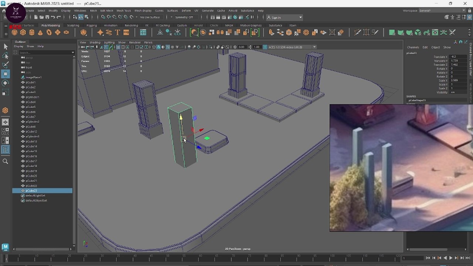Pick the Paint Selection tool
The width and height of the screenshot is (473, 266).
[x=5, y=65]
